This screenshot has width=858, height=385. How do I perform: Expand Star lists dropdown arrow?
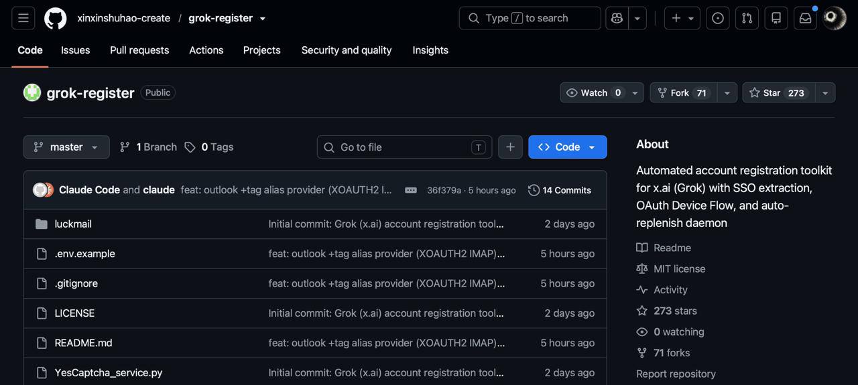click(825, 92)
